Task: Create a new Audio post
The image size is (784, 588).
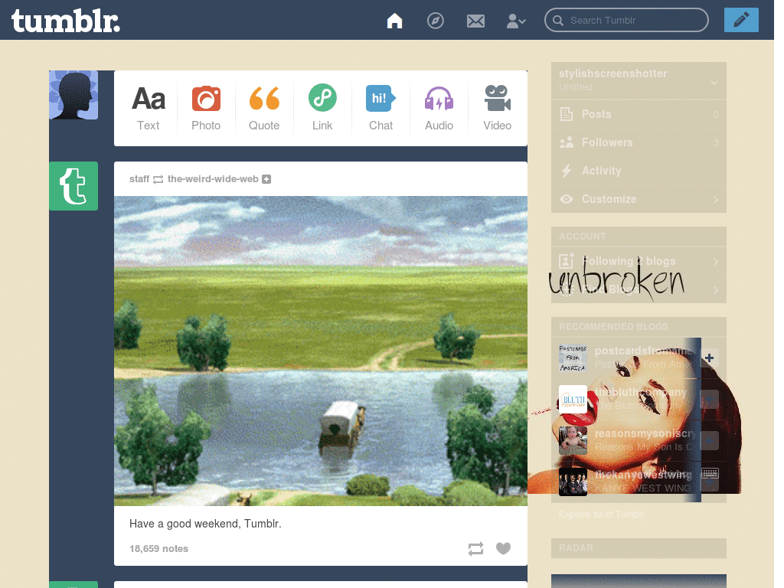Action: click(x=439, y=108)
